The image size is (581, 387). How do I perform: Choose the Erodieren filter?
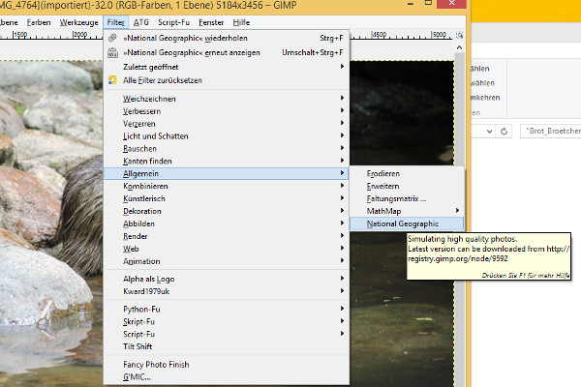click(383, 173)
